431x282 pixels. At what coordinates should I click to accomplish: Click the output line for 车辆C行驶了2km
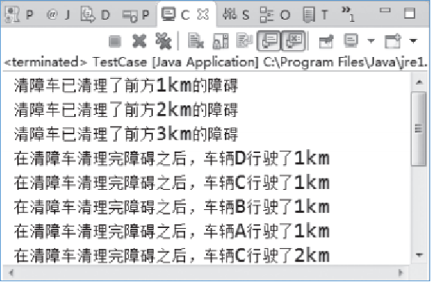tap(172, 255)
